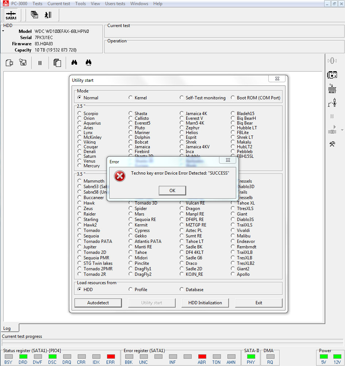Viewport: 345px width, 366px height.
Task: Click the Exit button in Utility start
Action: (x=259, y=303)
